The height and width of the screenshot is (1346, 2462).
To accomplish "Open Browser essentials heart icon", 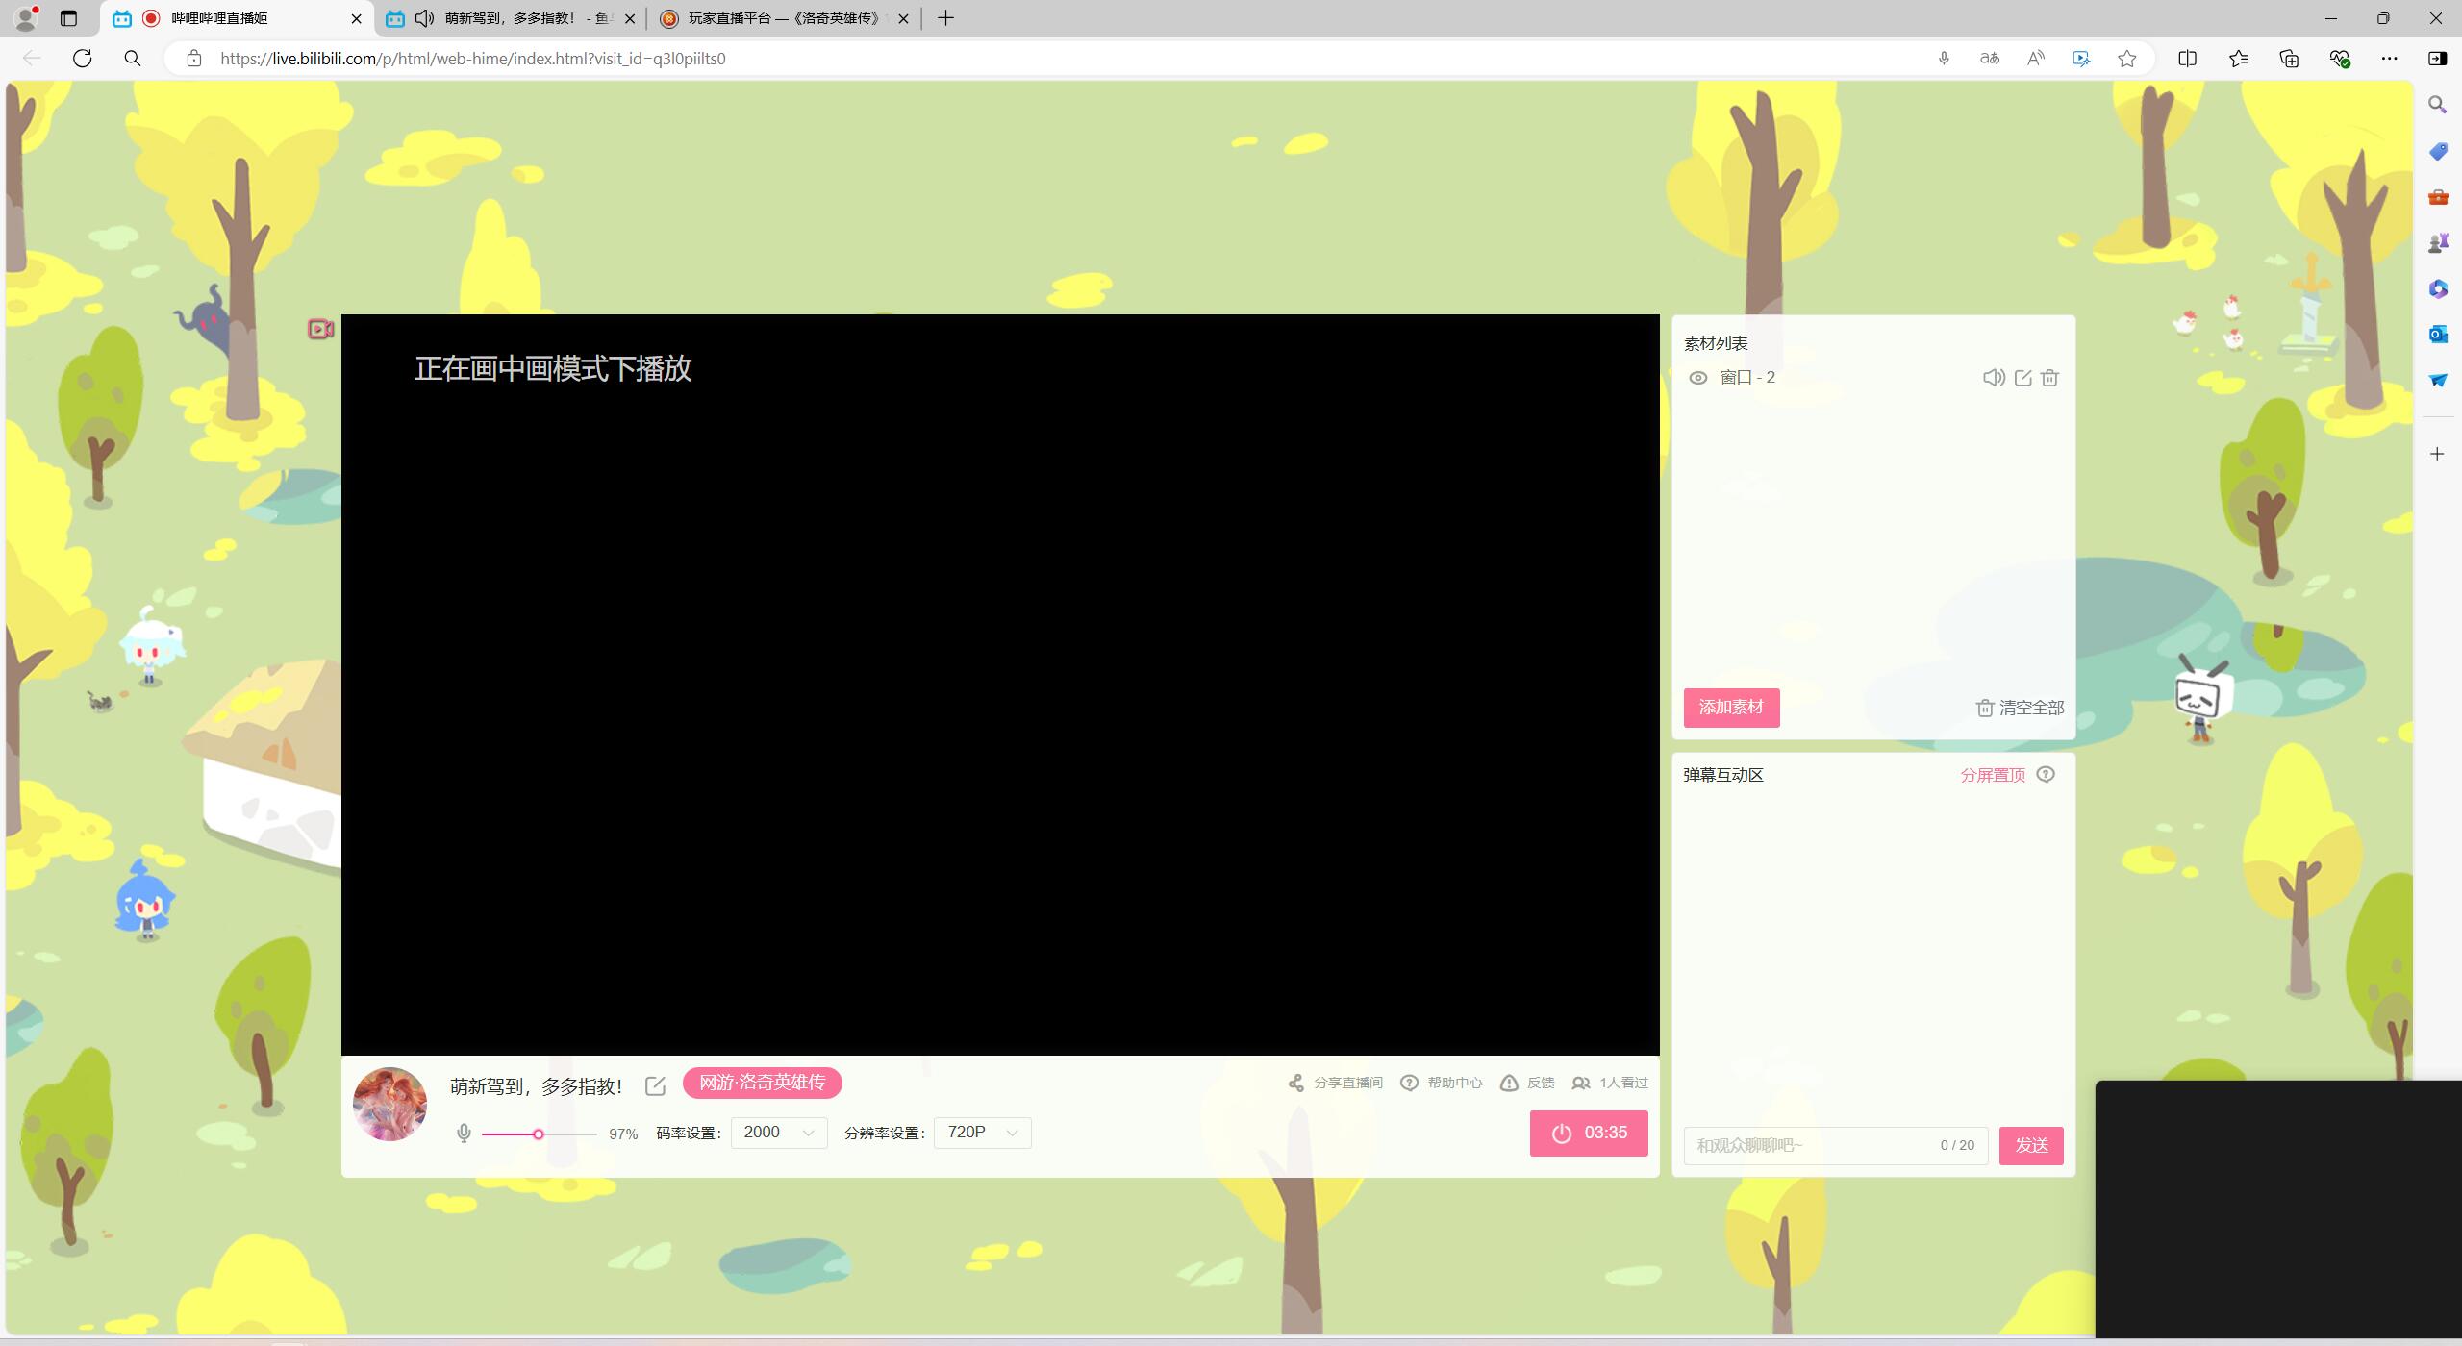I will coord(2340,59).
